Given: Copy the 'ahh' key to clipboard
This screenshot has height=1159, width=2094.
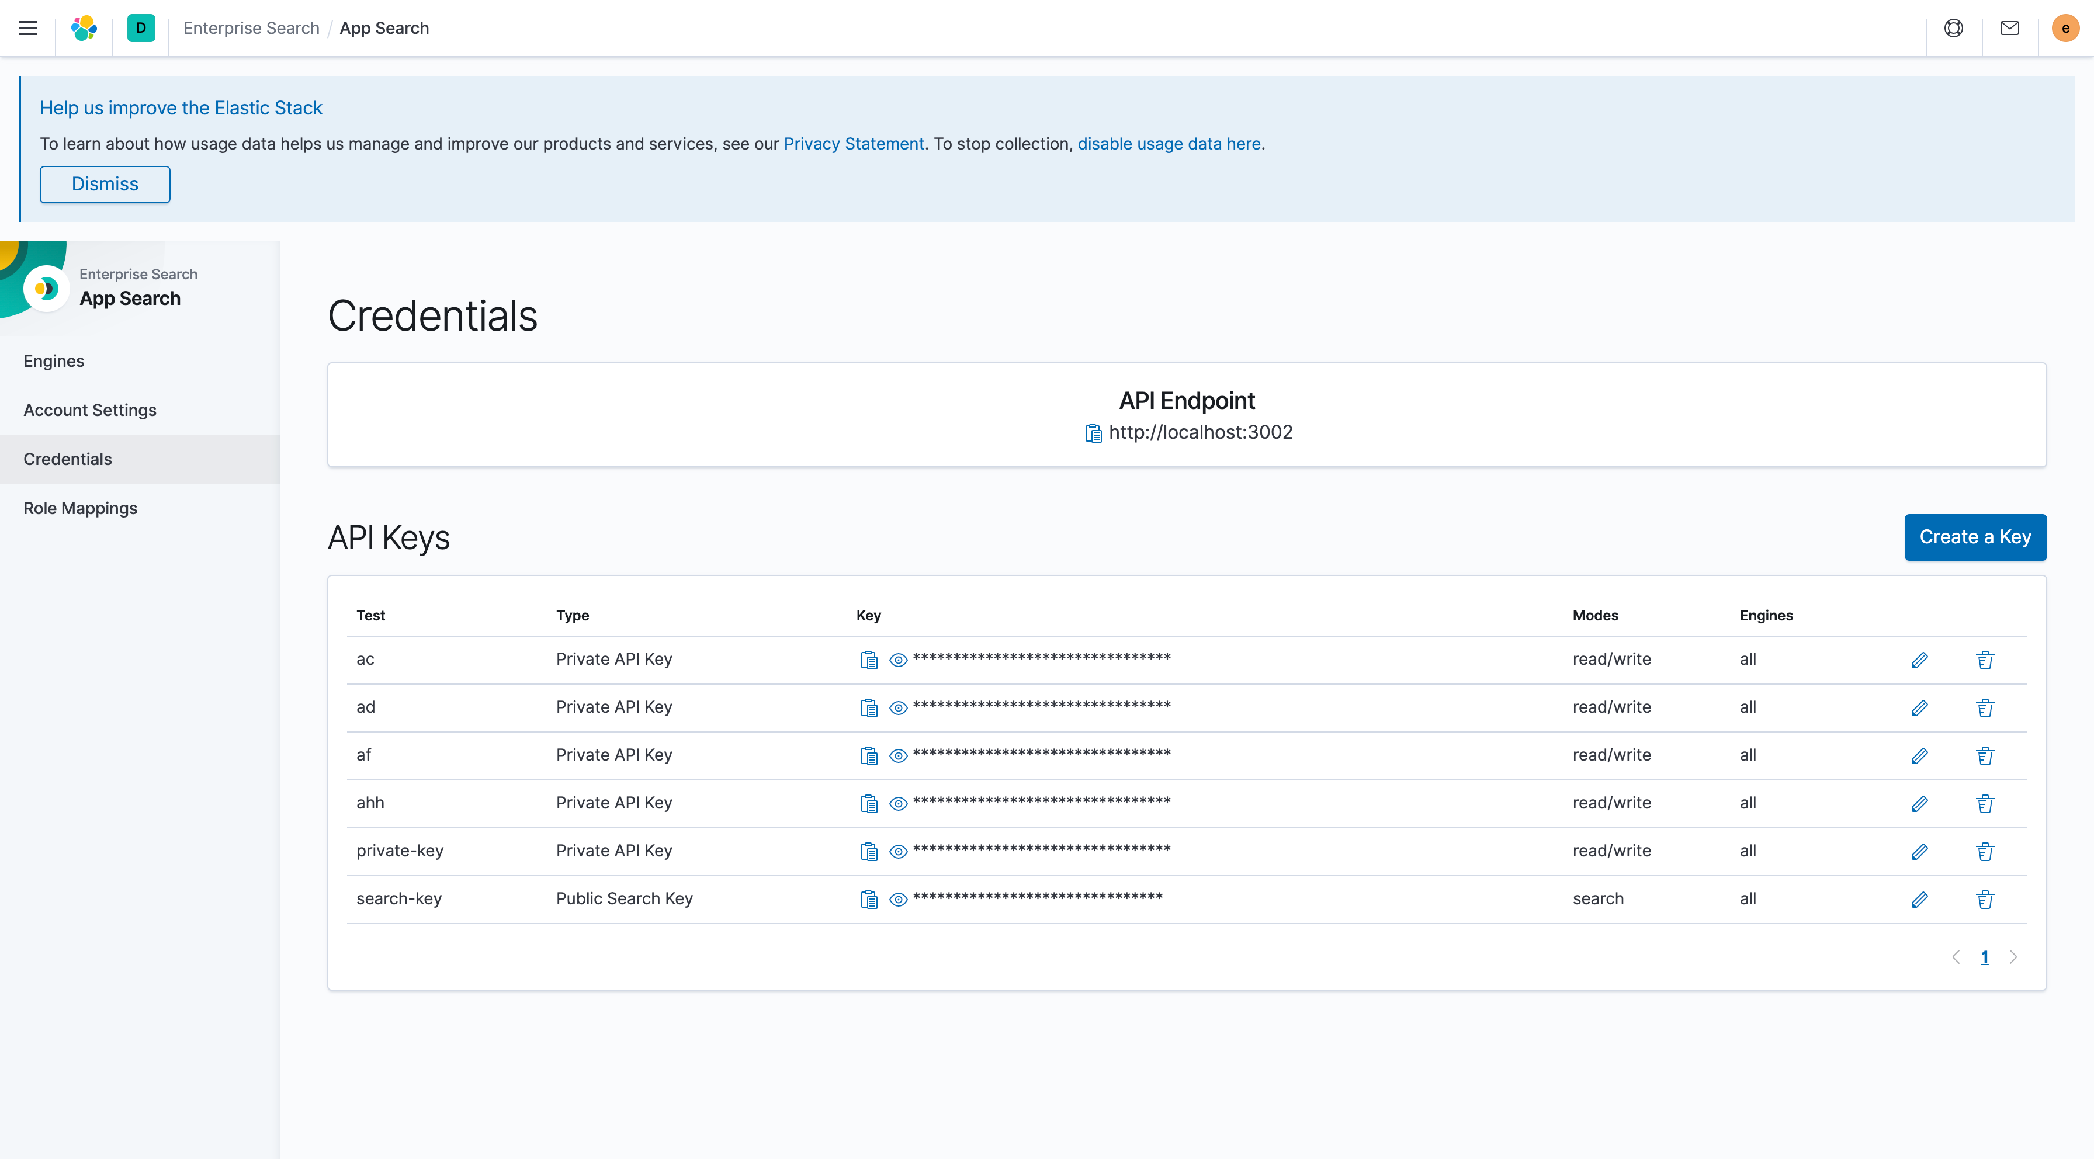Looking at the screenshot, I should tap(869, 804).
